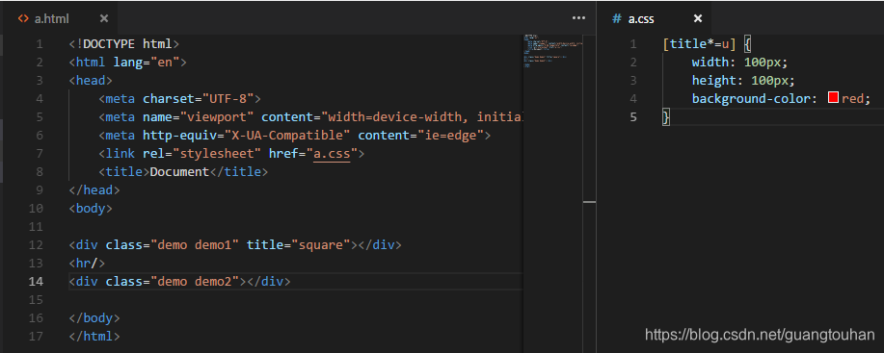Click line number 1 in a.html
Screen dimensions: 884x353
40,44
